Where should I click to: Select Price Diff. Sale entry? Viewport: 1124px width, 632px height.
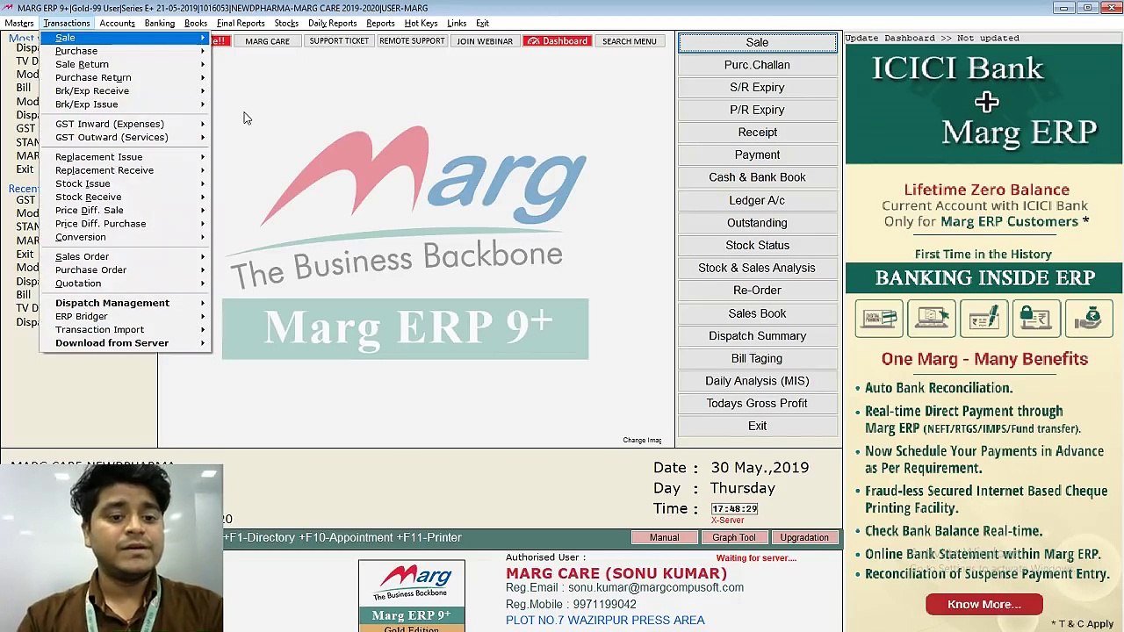125,210
